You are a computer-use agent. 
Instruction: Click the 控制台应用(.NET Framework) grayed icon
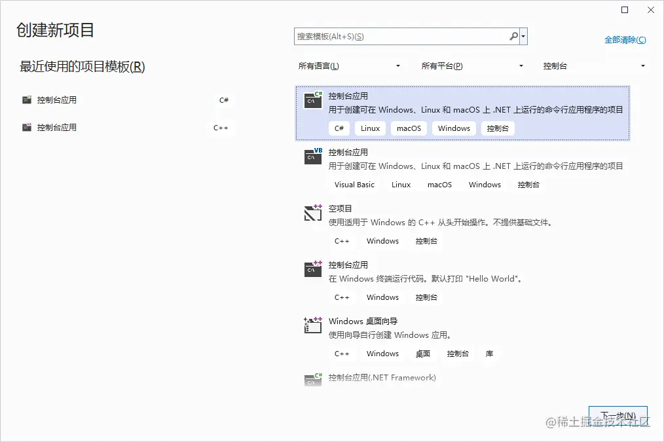tap(312, 378)
